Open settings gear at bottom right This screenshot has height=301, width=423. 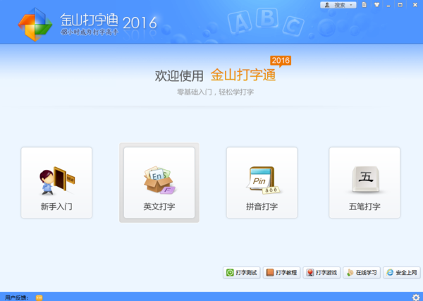pyautogui.click(x=416, y=297)
